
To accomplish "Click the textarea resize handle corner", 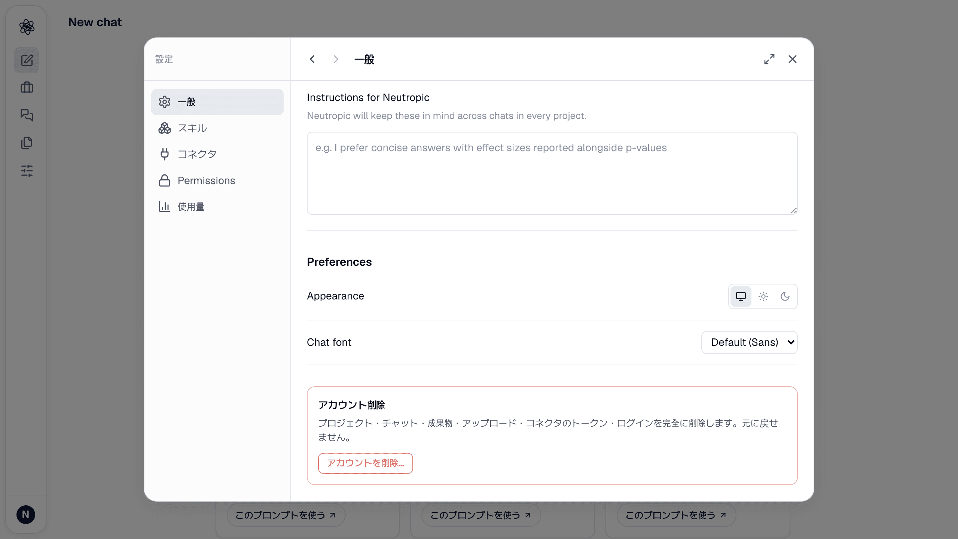I will [794, 211].
